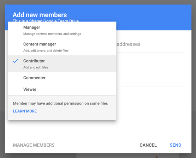Viewport: 196px width, 158px height.
Task: Click 'Member may have additional permission' note
Action: 60,103
